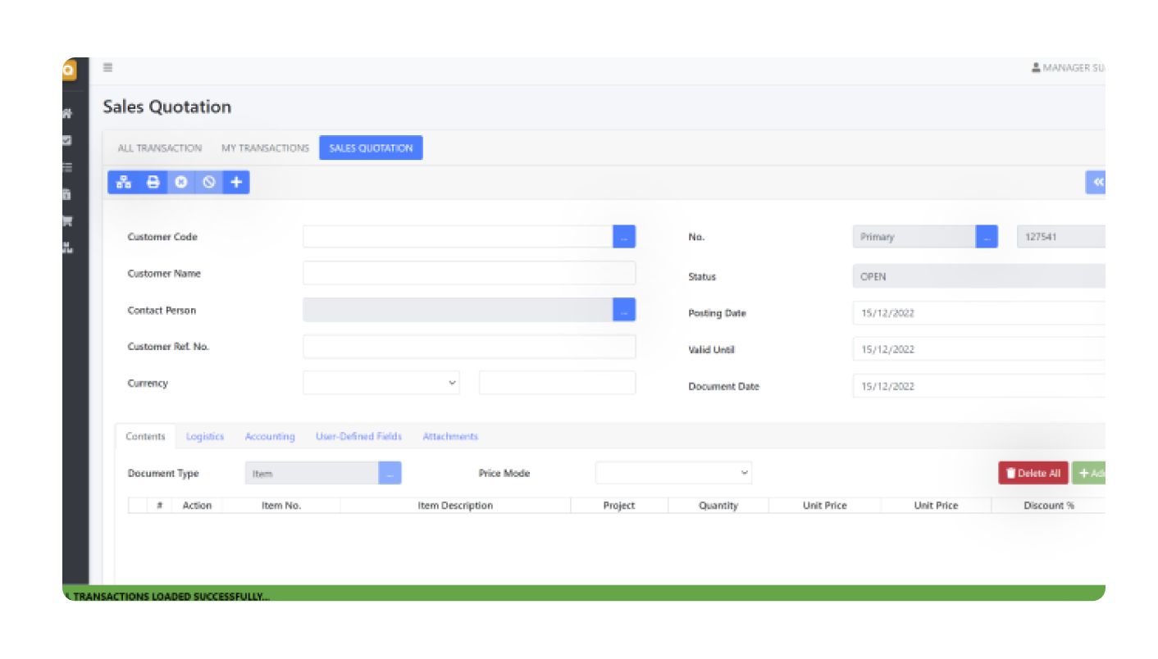Screen dimensions: 1158x659
Task: Click the circled X toolbar icon
Action: tap(181, 182)
